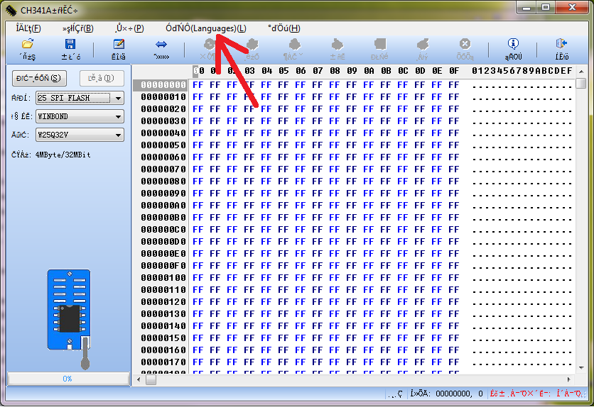The width and height of the screenshot is (594, 407).
Task: Click the grayed chip icon above column 06
Action: [x=294, y=45]
